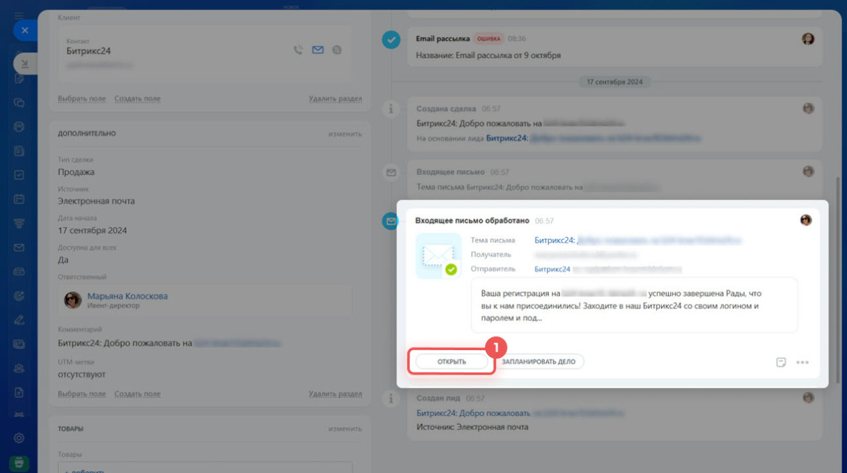Open Битрикс24 lead link in Создана сделка entry
Viewport: 847px width, 473px height.
click(x=594, y=139)
